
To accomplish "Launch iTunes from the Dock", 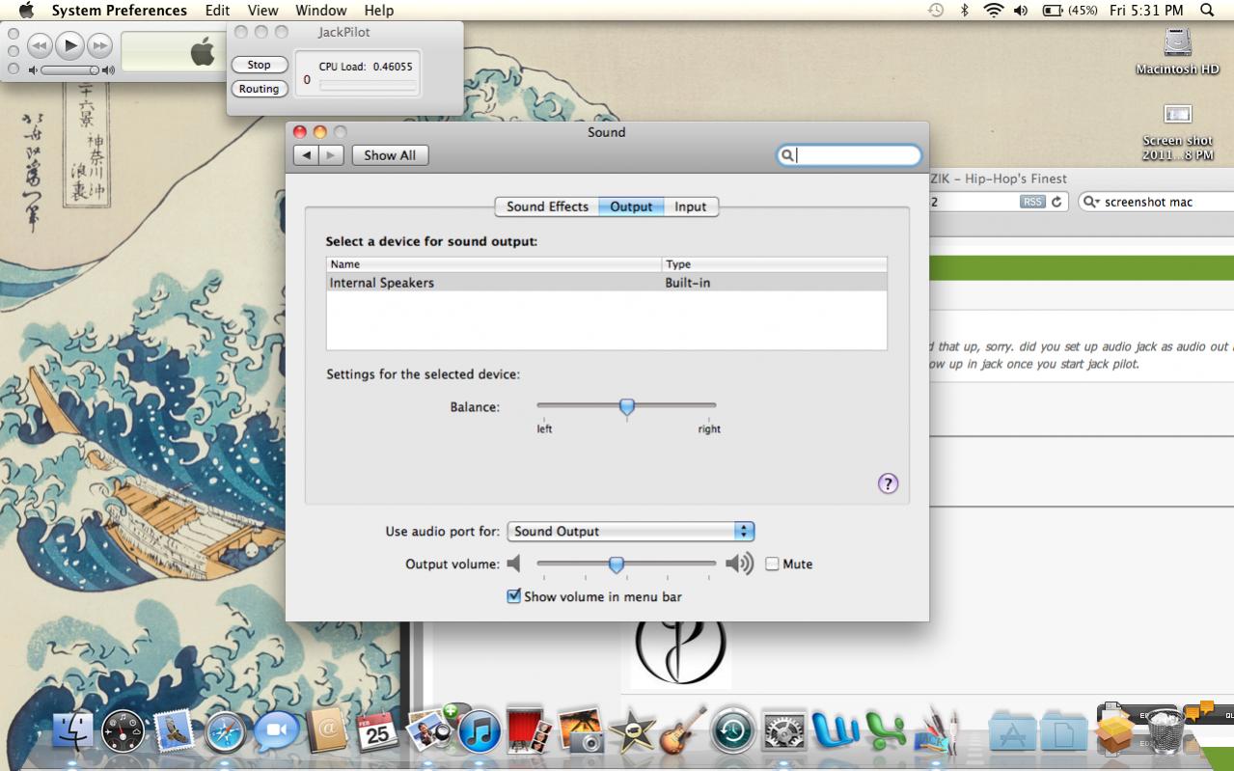I will [x=480, y=732].
